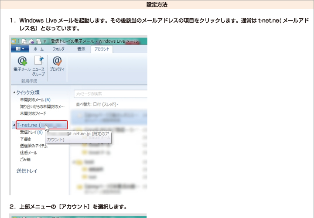Click the new document quick access icon

click(24, 41)
